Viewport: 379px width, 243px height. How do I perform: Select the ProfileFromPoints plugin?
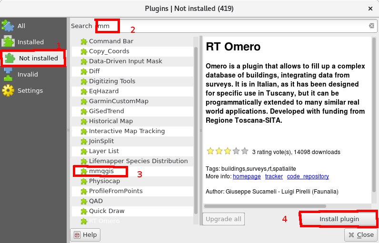[132, 191]
